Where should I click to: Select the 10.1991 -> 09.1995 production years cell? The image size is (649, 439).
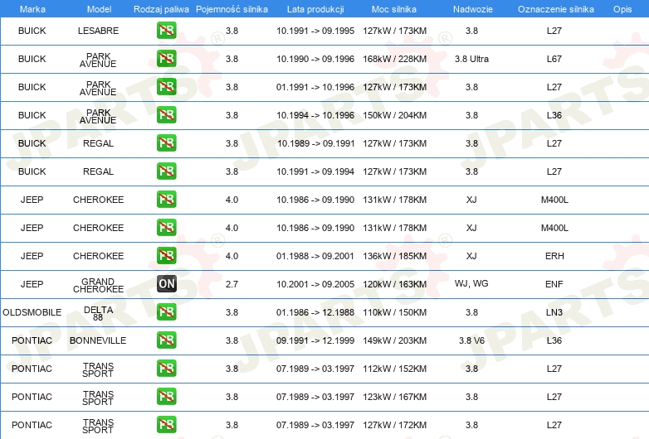coord(315,31)
